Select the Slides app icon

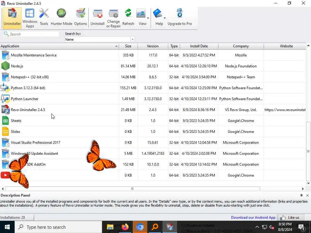5,131
